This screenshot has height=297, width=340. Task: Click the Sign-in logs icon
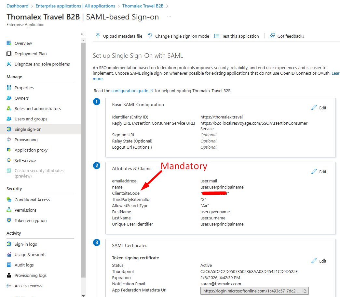point(9,244)
